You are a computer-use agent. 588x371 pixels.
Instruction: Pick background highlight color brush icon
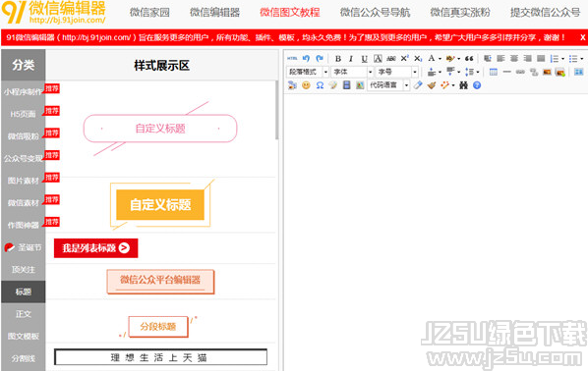[450, 59]
